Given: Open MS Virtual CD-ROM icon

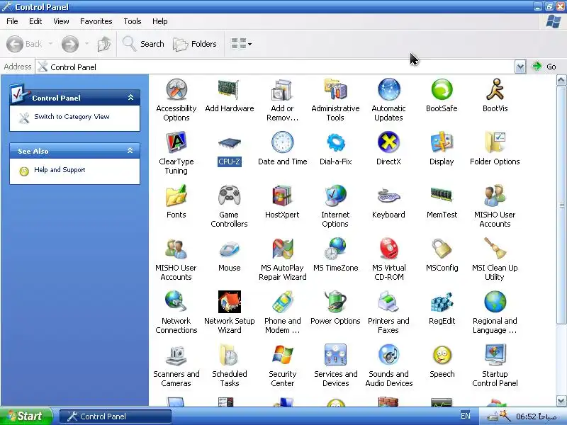Looking at the screenshot, I should pos(388,249).
